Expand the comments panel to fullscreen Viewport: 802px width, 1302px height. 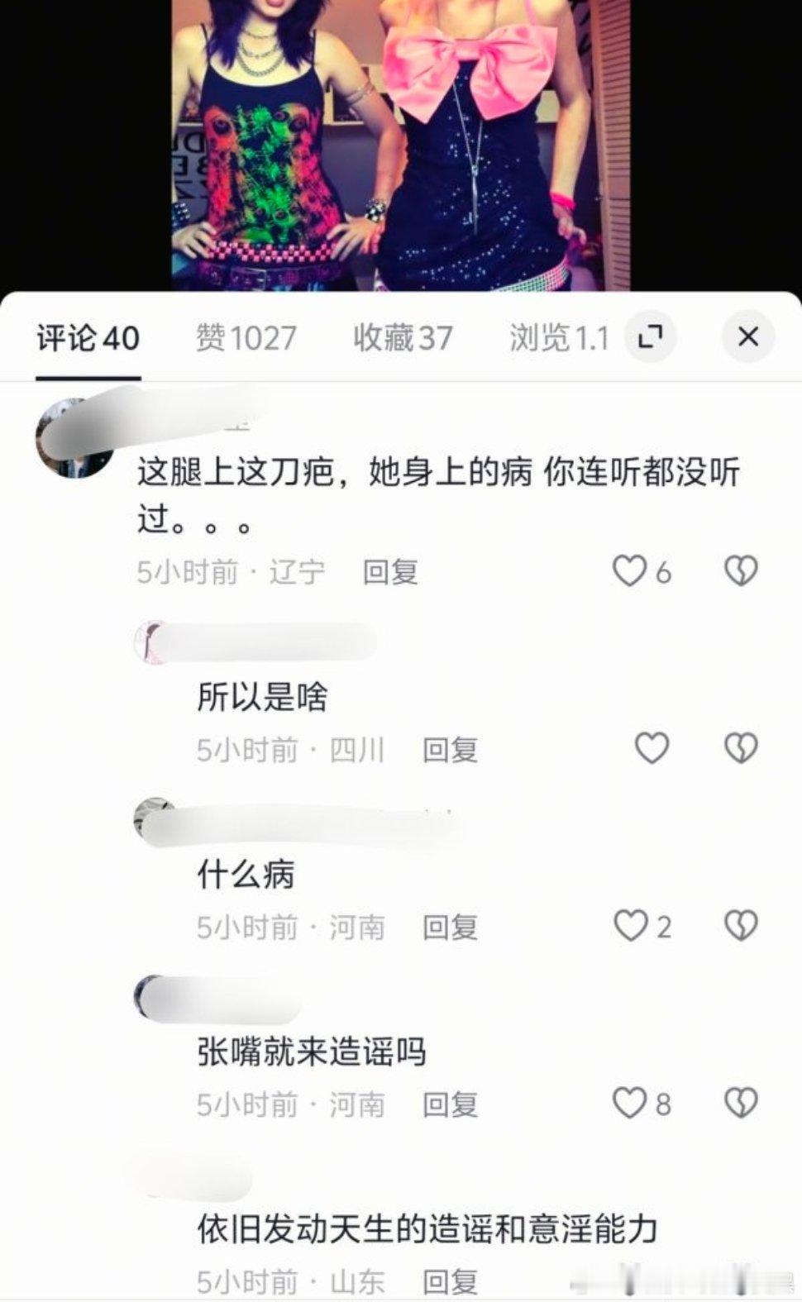(x=651, y=336)
